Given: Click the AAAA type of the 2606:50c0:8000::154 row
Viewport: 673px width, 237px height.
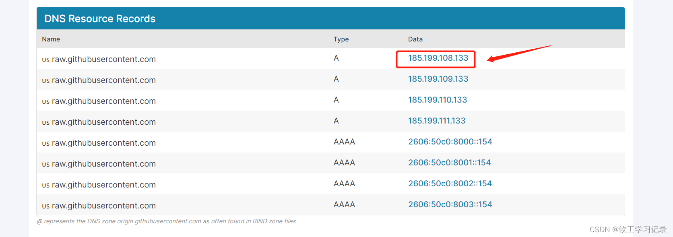Looking at the screenshot, I should click(344, 142).
